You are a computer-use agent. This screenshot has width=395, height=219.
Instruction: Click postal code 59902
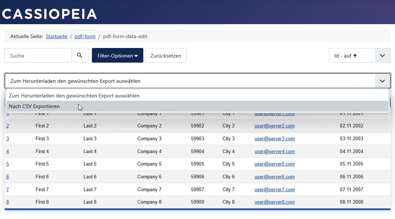click(198, 126)
